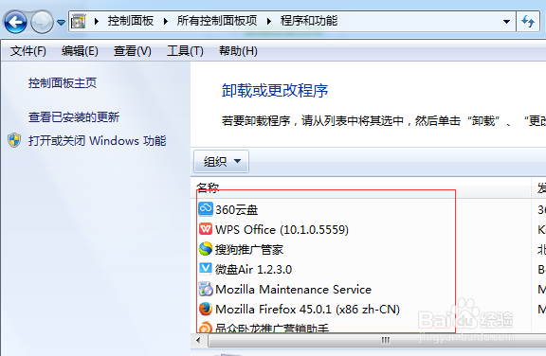Viewport: 546px width, 356px height.
Task: Open the 组织 dropdown button
Action: (221, 161)
